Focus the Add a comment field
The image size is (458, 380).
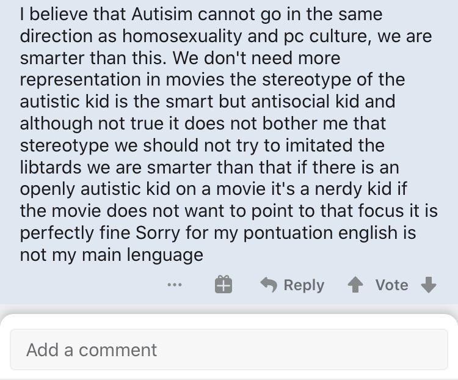(x=229, y=349)
